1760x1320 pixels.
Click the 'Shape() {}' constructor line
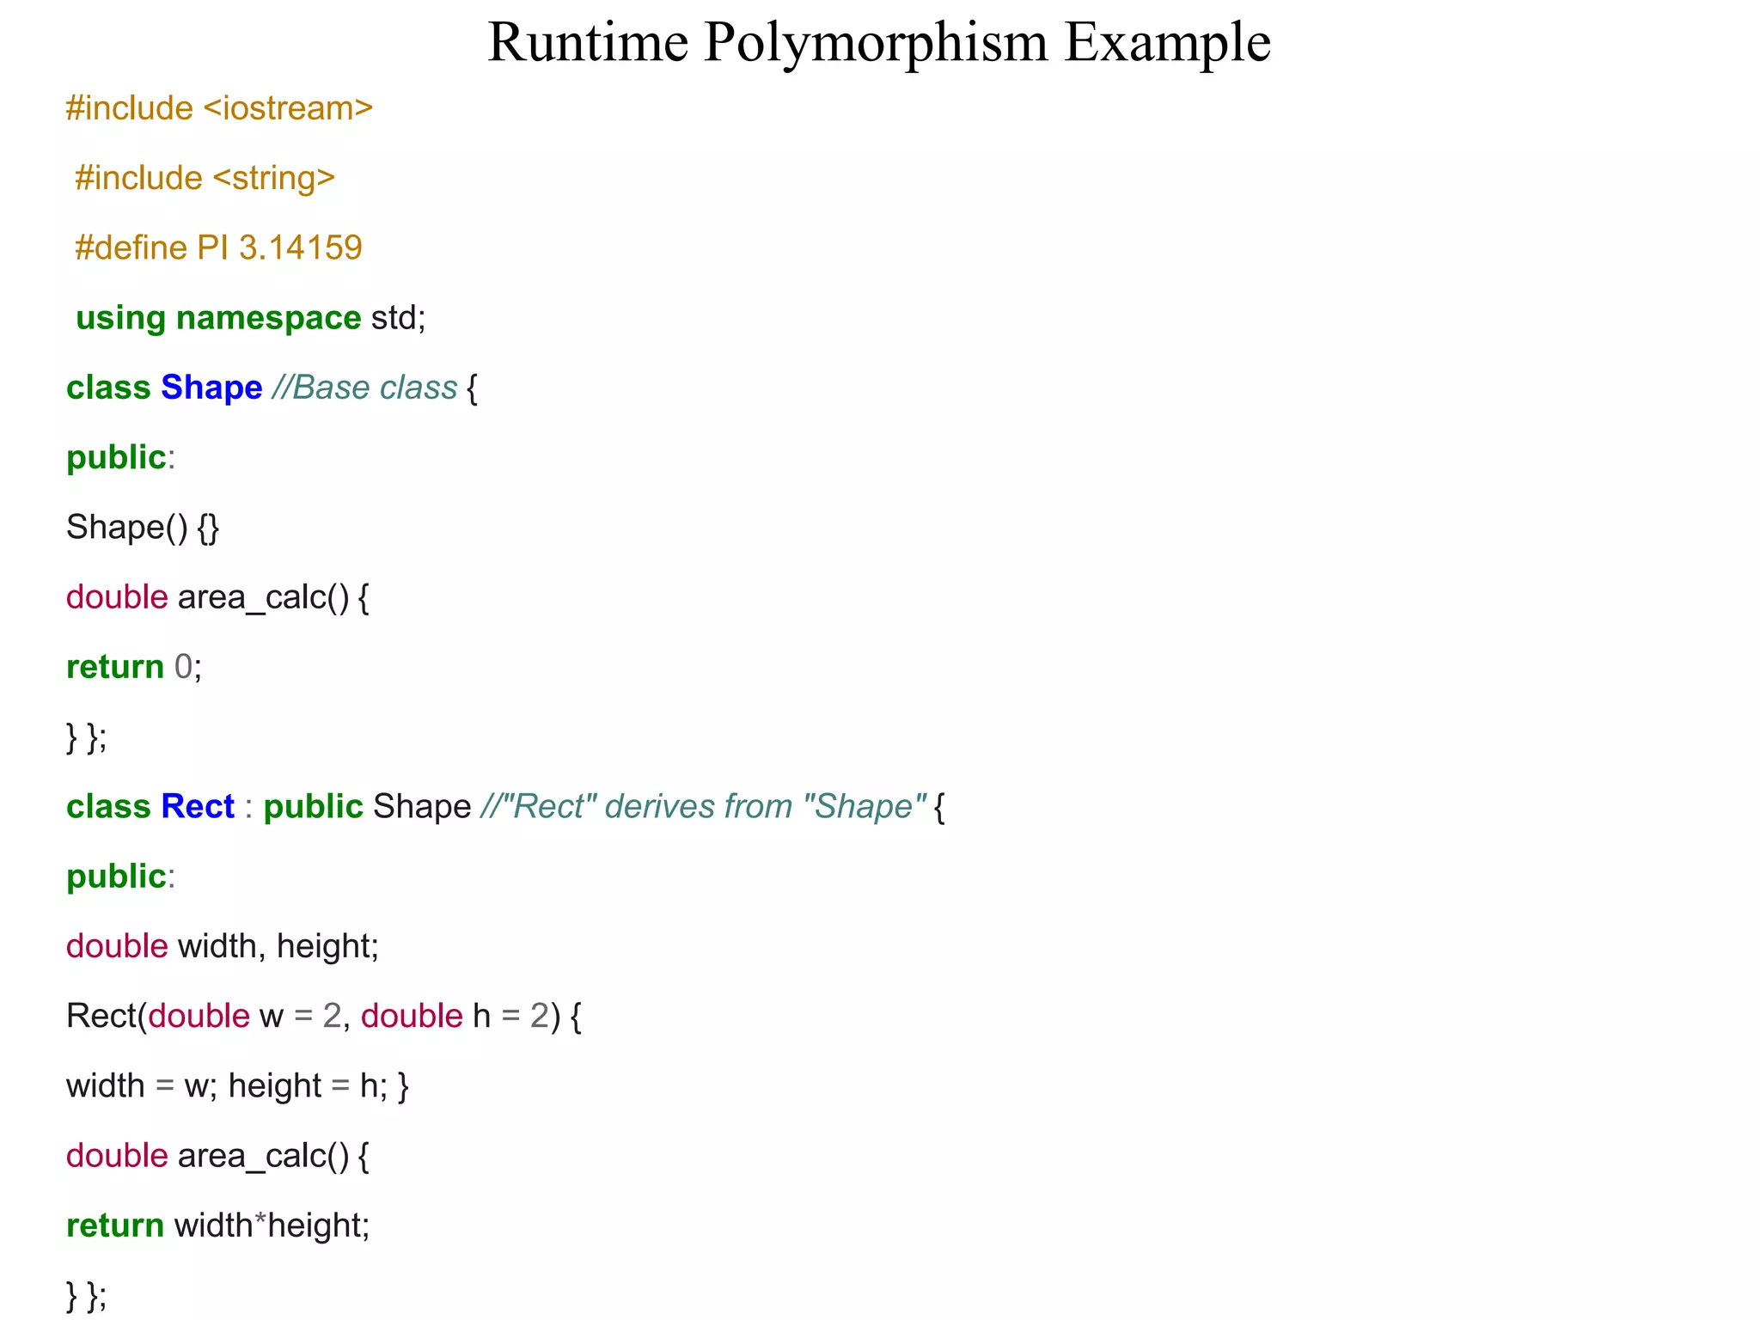[x=143, y=527]
